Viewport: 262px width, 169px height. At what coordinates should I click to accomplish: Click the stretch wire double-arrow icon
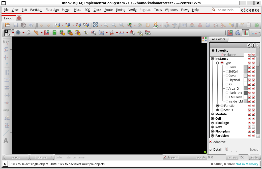[x=122, y=33]
